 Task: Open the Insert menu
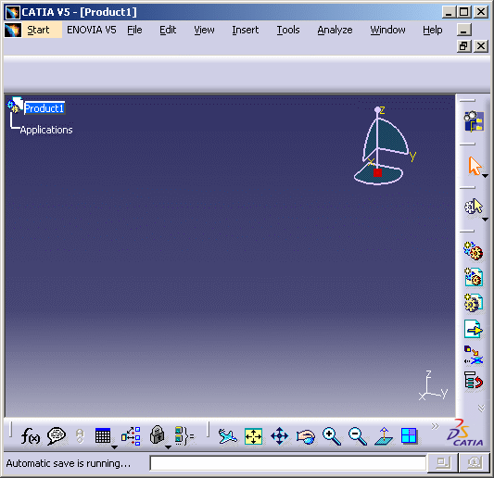(x=245, y=30)
